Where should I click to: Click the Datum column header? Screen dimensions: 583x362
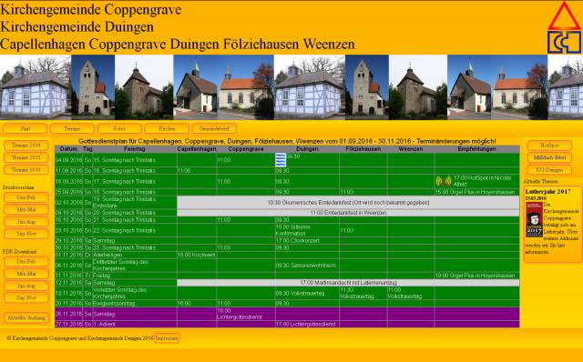(x=69, y=149)
